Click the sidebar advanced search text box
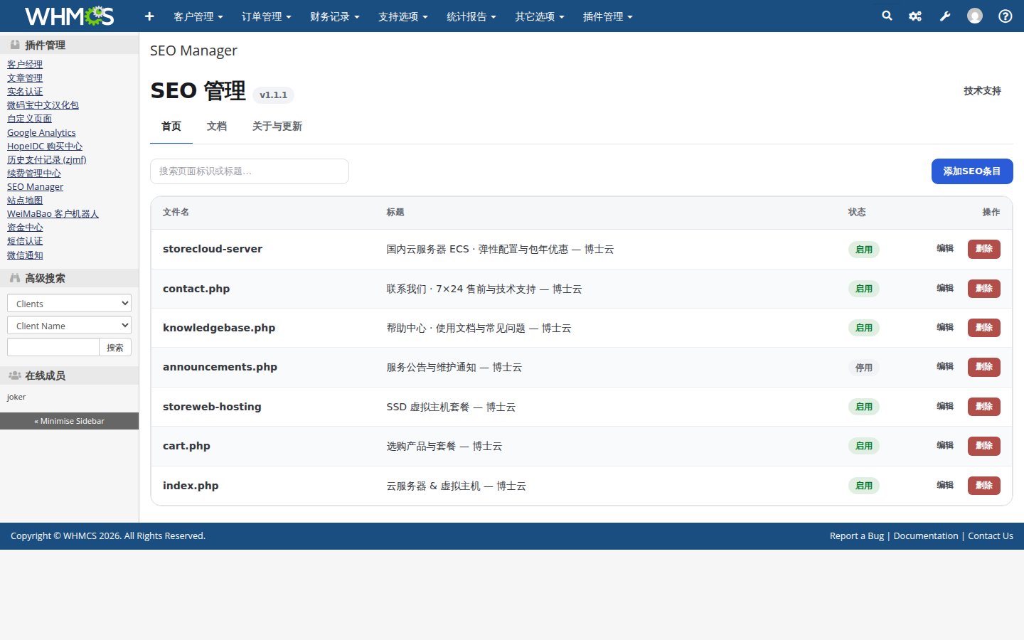Screen dimensions: 1024x640 tap(53, 347)
